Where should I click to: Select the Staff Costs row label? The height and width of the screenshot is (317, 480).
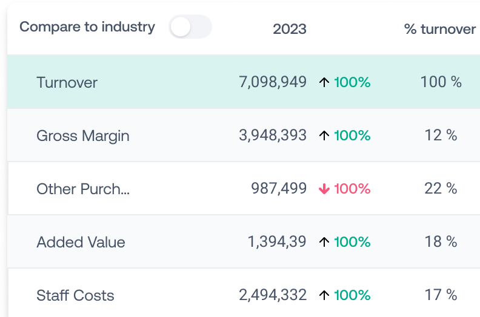(x=75, y=295)
